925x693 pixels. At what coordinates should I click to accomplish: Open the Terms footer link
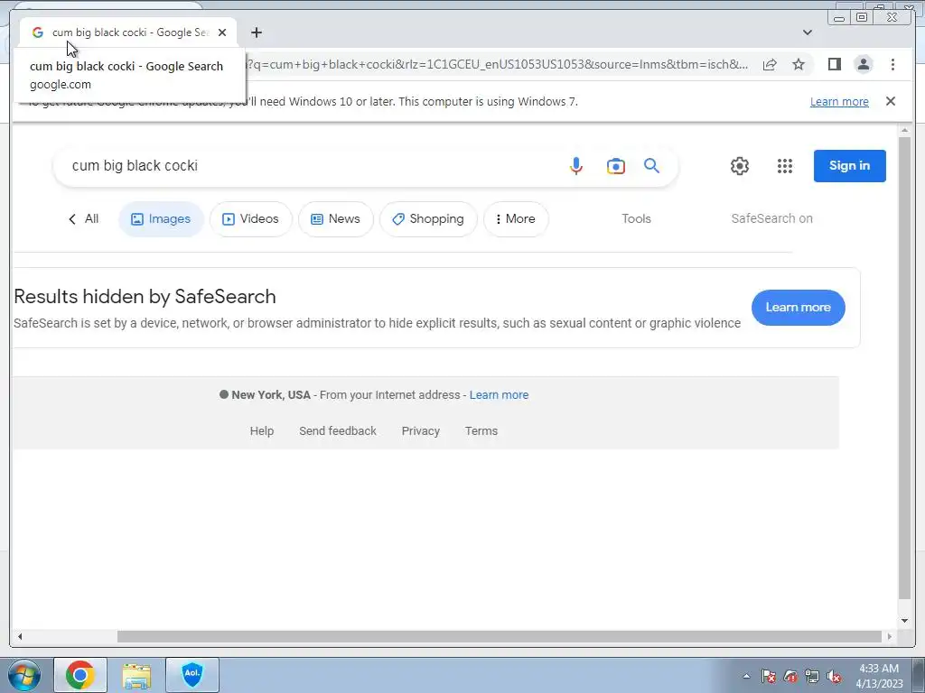point(481,430)
